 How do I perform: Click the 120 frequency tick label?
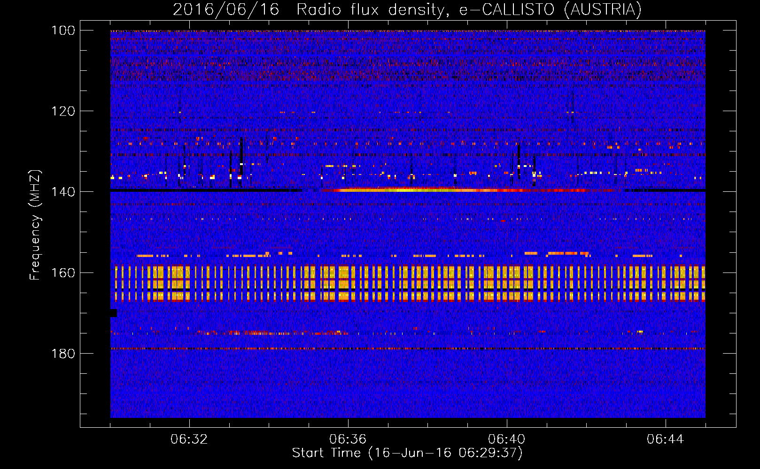(x=63, y=111)
